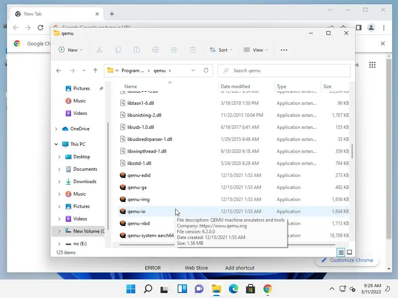Click Customize Chrome button

347,260
